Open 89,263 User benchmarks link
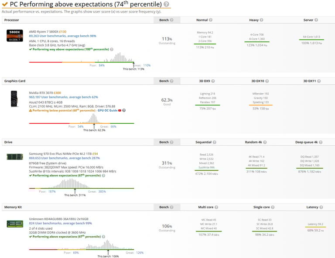Image resolution: width=335 pixels, height=258 pixels. coord(63,36)
